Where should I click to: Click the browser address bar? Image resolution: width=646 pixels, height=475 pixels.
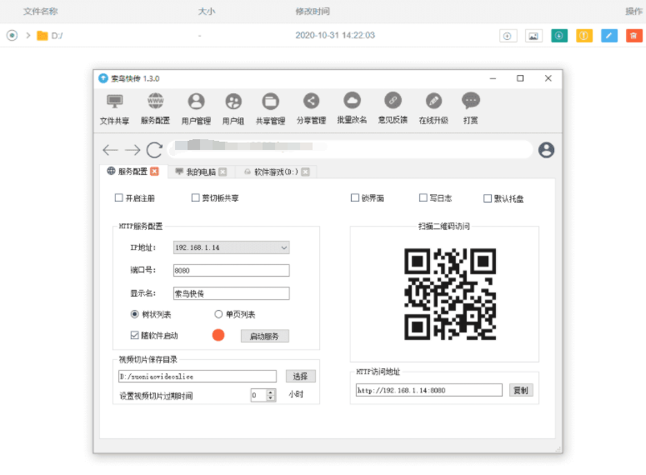(350, 148)
